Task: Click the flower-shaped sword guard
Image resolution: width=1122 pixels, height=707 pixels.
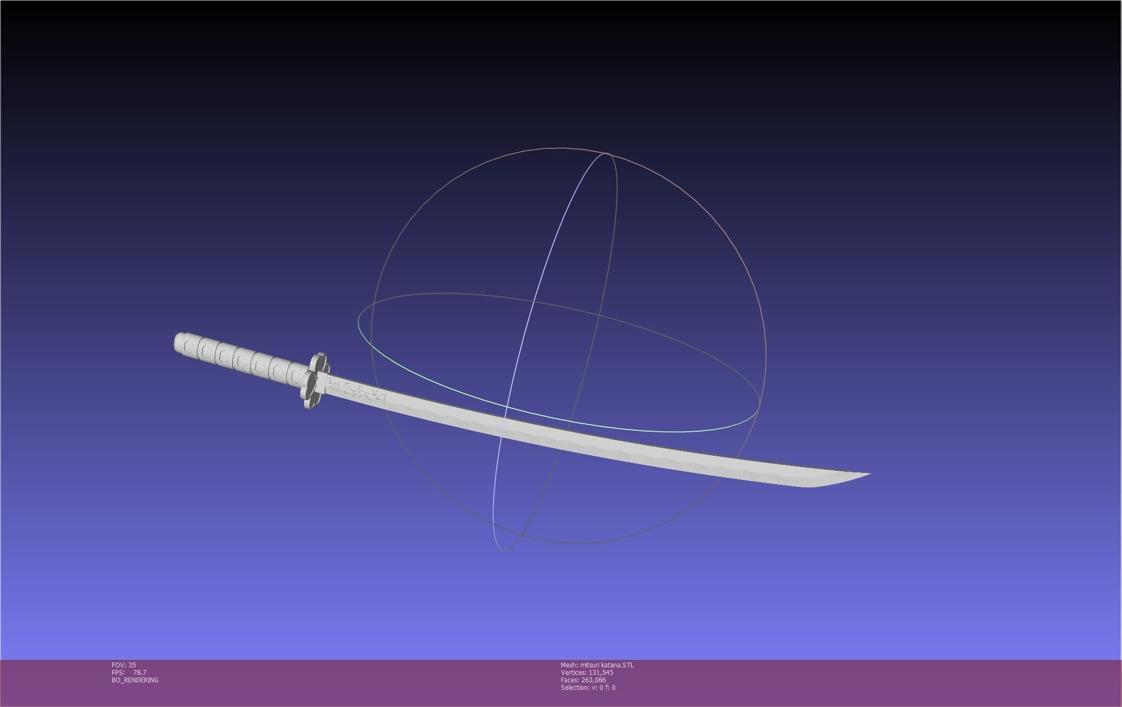Action: [316, 381]
